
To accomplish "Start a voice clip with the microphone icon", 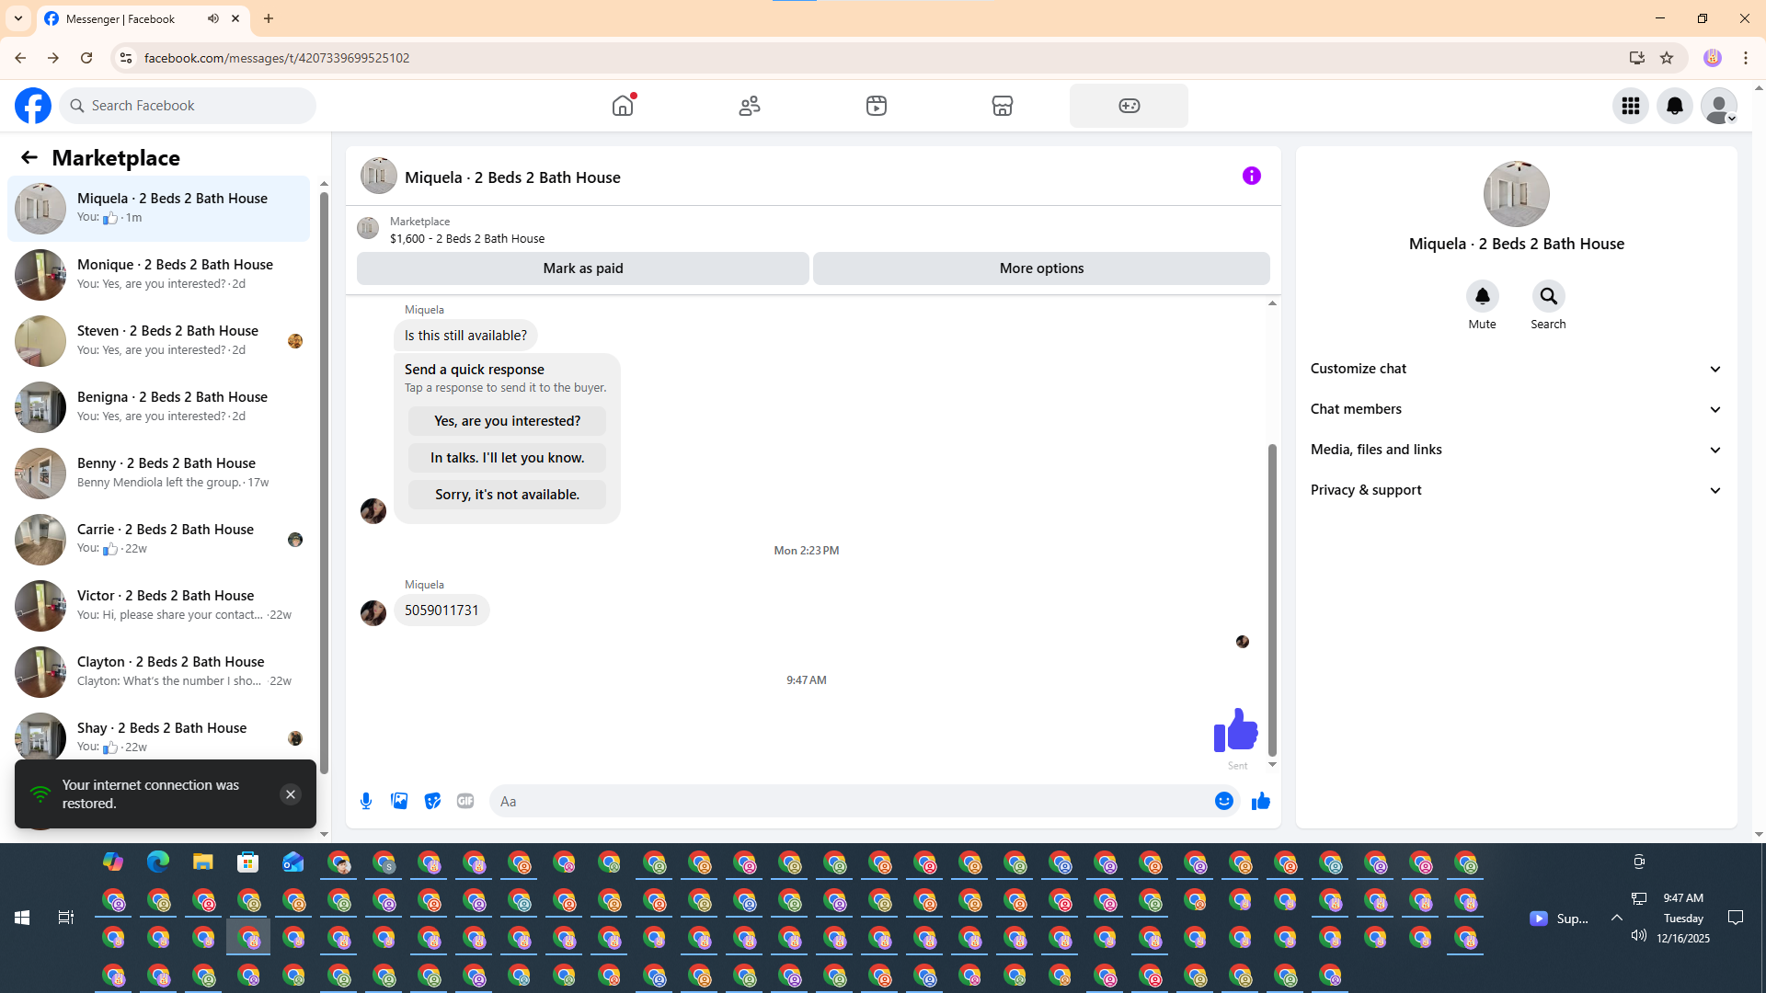I will [x=366, y=802].
